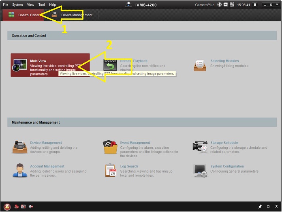
Task: Click the Event Management film folder icon
Action: point(110,147)
